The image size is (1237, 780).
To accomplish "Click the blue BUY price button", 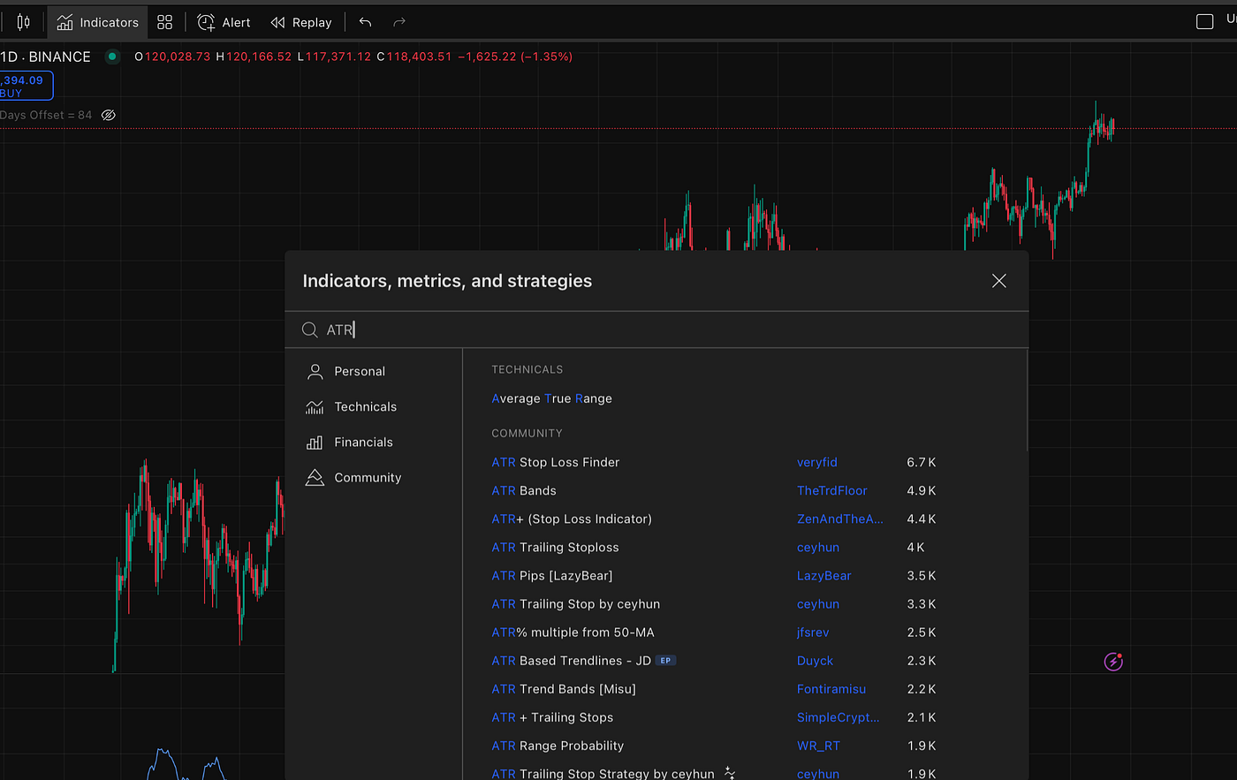I will click(x=25, y=87).
